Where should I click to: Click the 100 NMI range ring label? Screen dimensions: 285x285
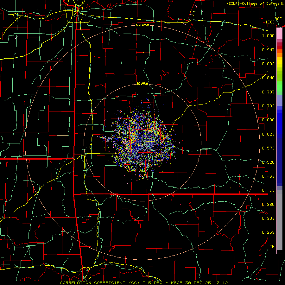142,25
